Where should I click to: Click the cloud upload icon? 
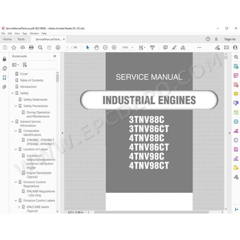[x=23, y=48]
